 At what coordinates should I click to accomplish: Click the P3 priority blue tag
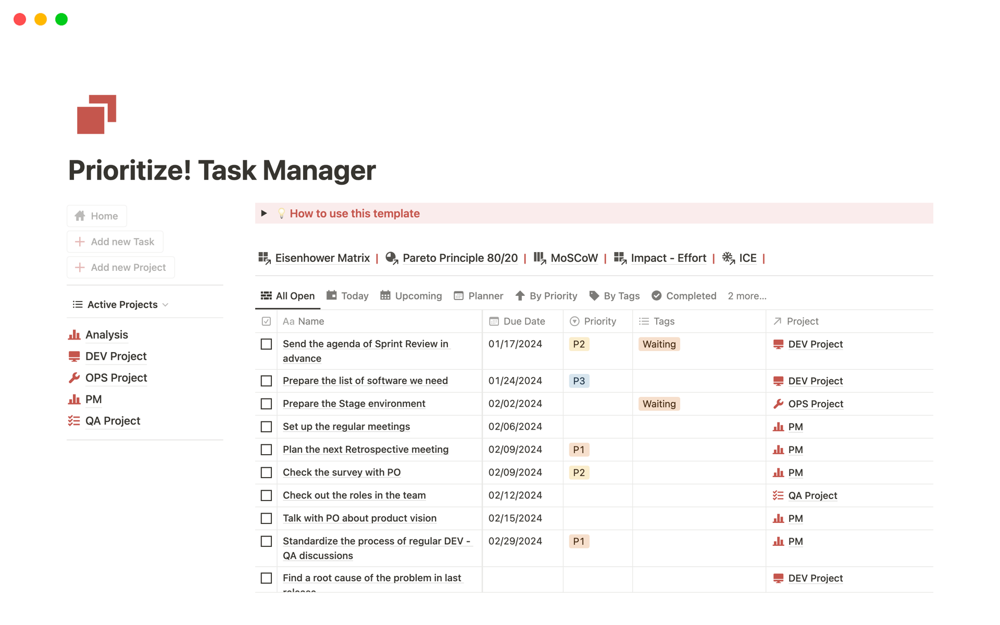pos(579,381)
